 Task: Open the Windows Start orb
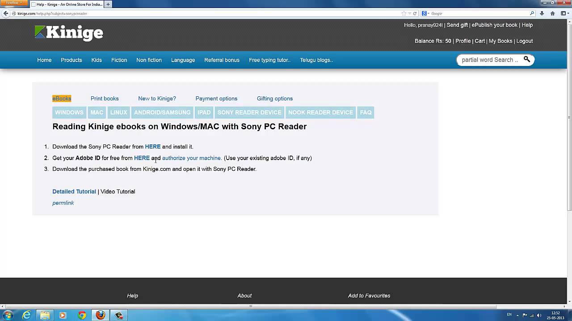(x=8, y=315)
